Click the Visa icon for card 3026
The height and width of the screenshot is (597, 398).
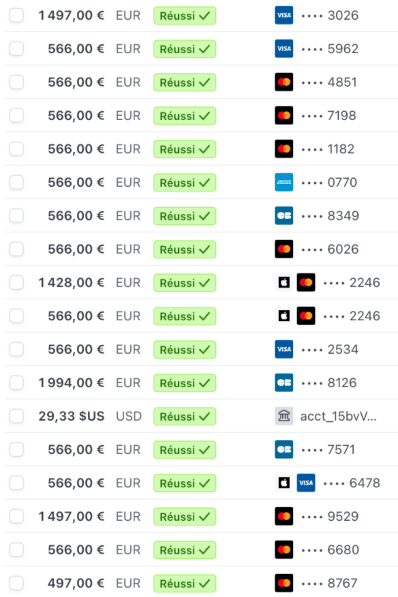[284, 16]
